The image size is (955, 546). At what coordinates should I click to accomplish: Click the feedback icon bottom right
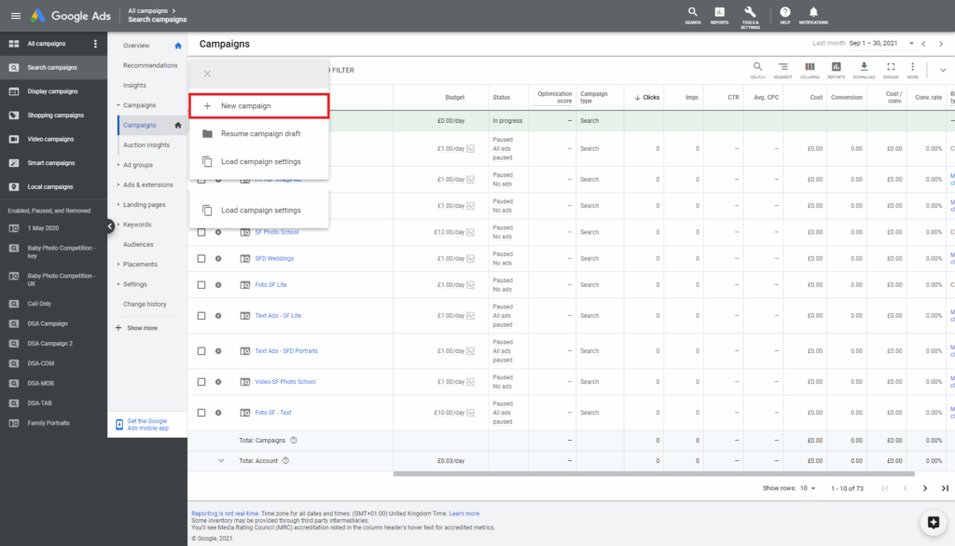(x=933, y=523)
